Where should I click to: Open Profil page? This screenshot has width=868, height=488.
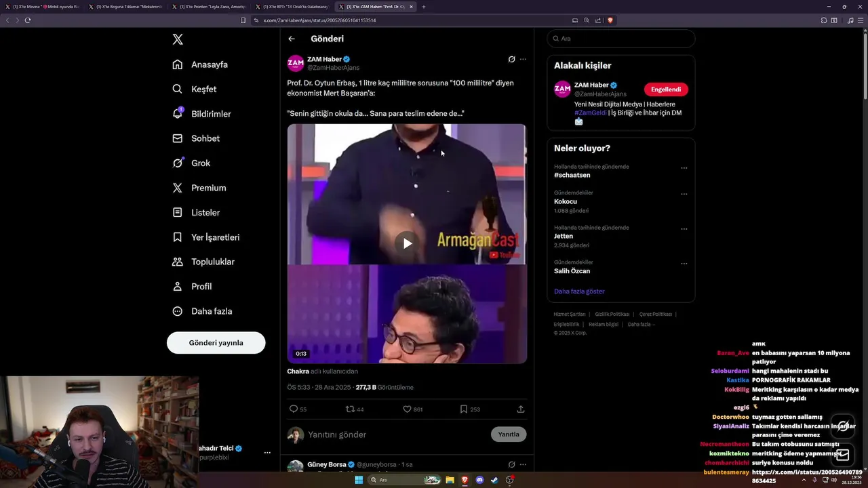[192, 286]
